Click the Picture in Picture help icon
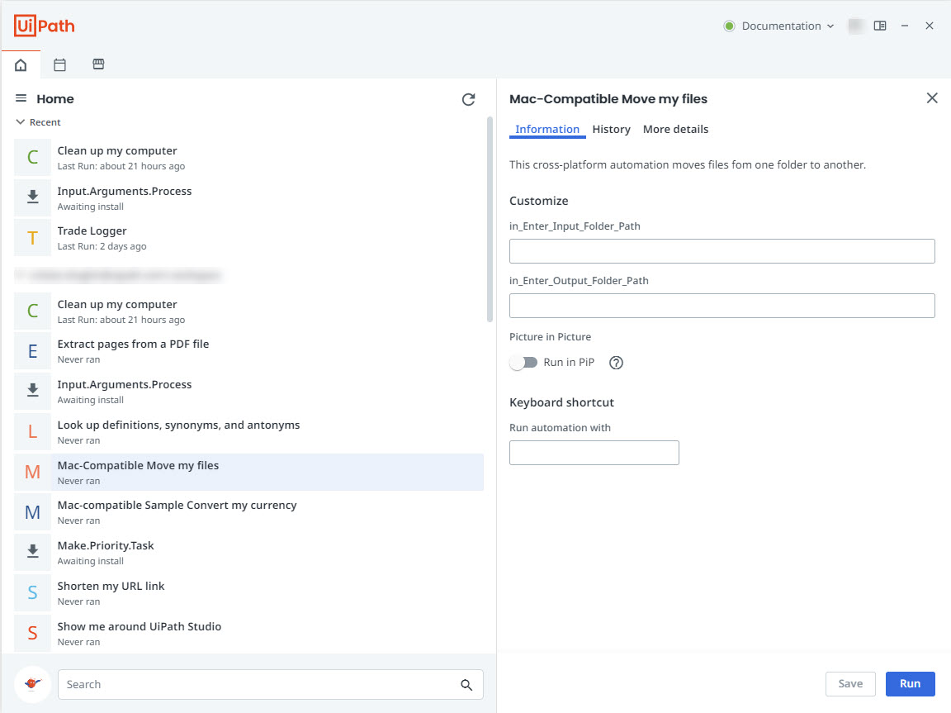Viewport: 951px width, 713px height. [615, 363]
